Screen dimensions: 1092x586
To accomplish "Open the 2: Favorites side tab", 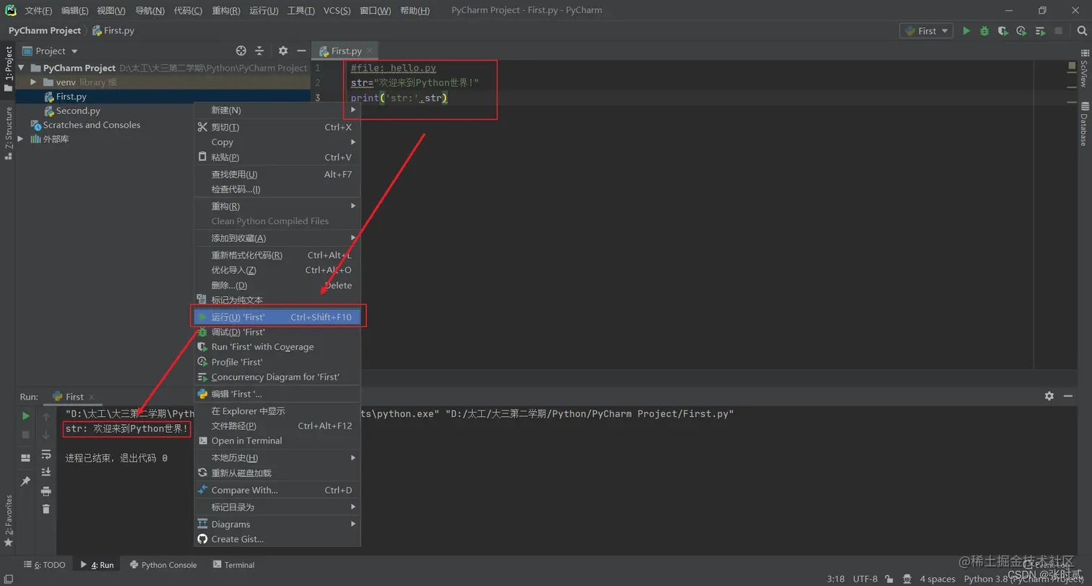I will click(9, 520).
